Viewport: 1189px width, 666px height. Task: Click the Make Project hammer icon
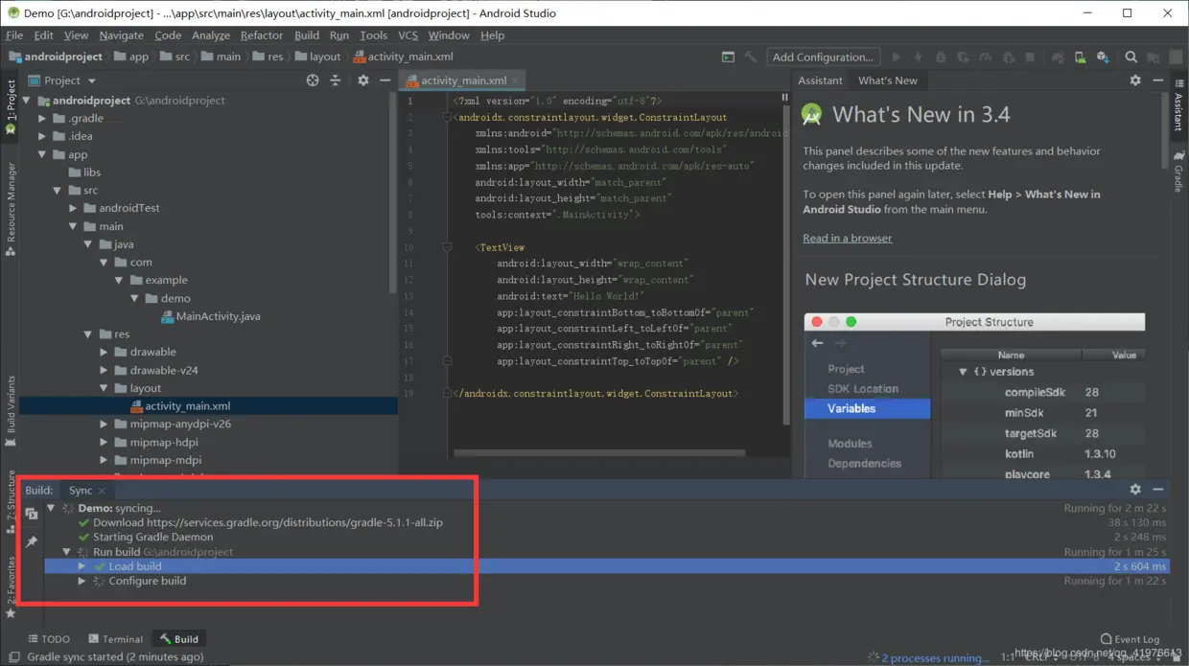(750, 57)
